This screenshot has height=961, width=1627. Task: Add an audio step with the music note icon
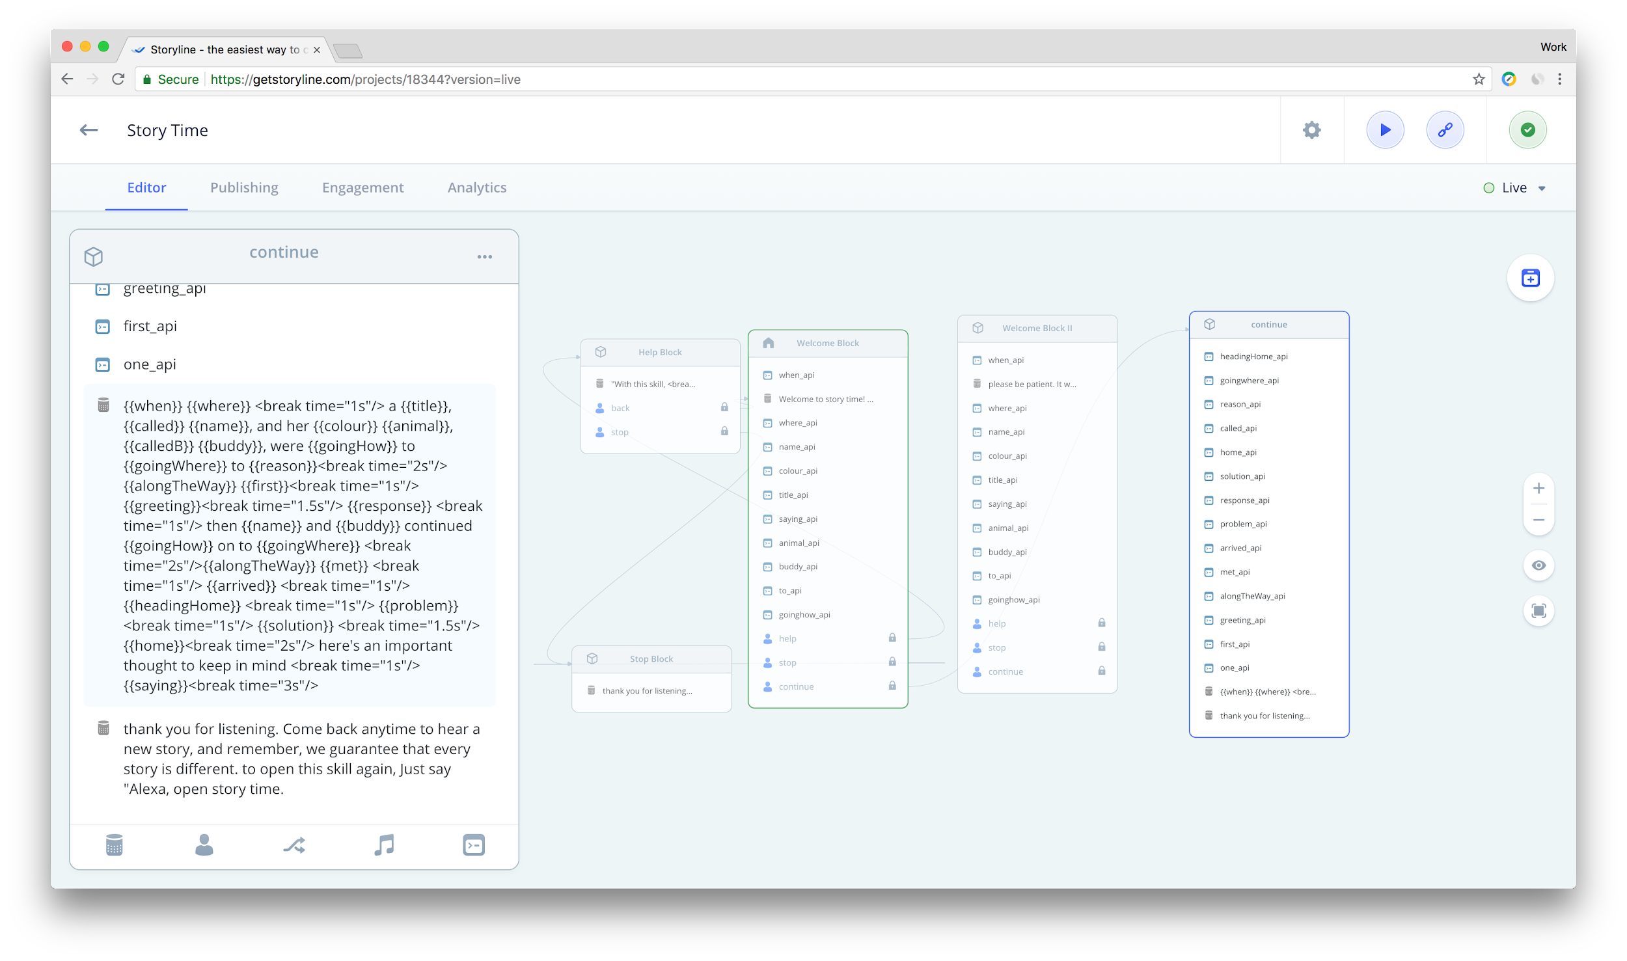384,845
